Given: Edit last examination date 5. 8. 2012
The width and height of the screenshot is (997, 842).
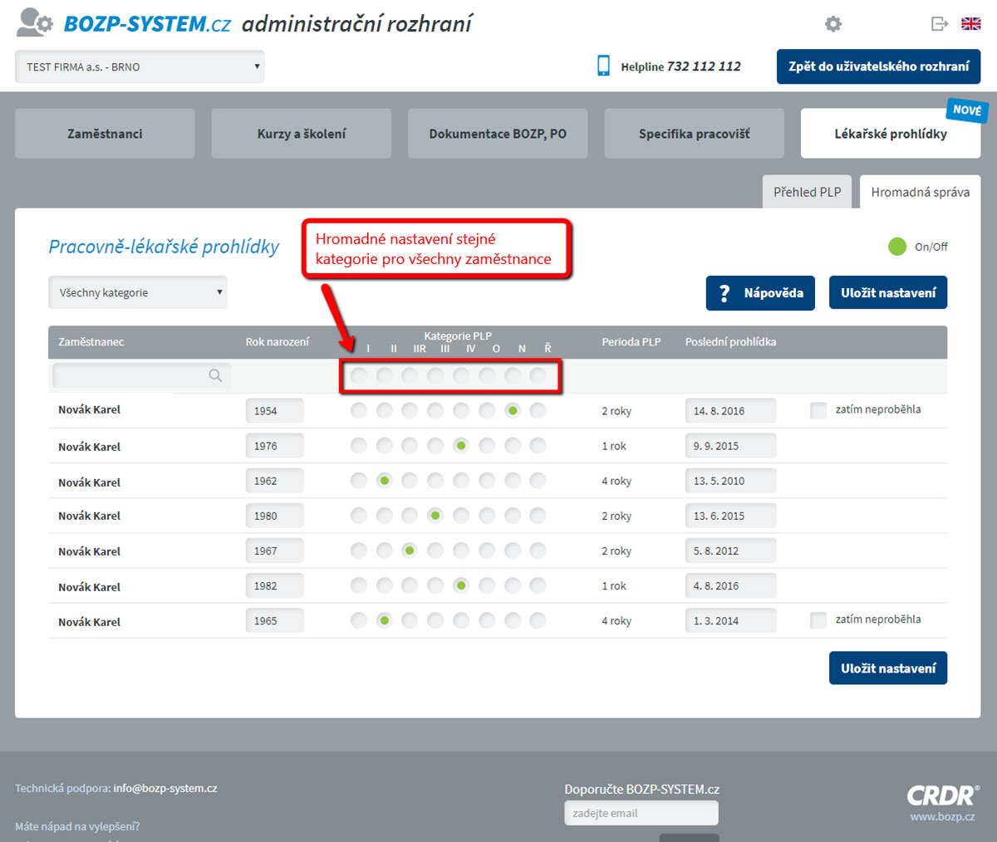Looking at the screenshot, I should pyautogui.click(x=731, y=551).
